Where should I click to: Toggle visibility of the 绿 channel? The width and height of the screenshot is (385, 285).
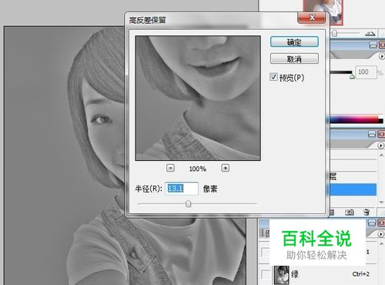[265, 274]
